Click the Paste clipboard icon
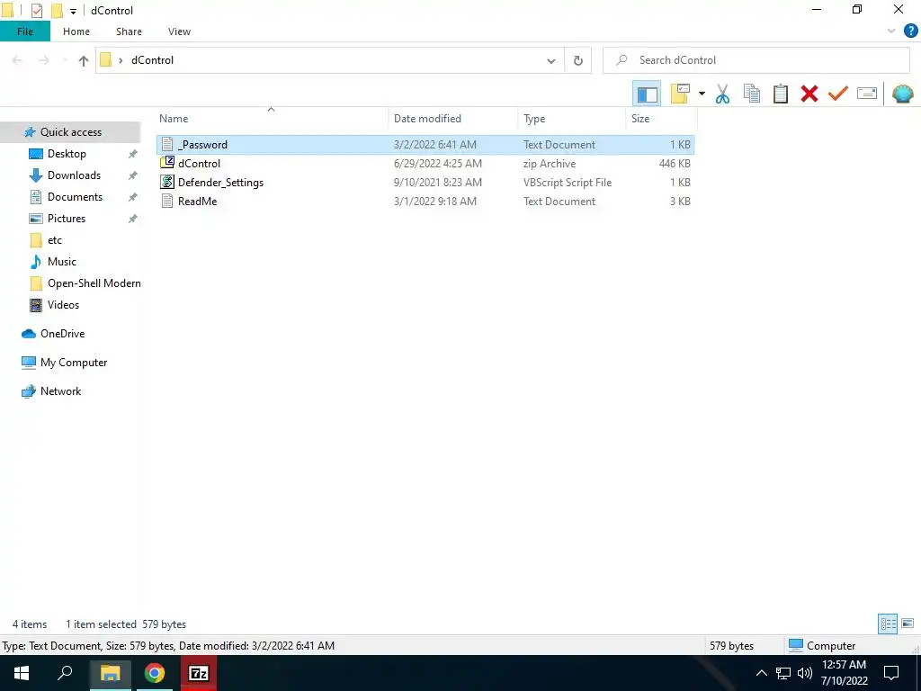The image size is (921, 691). coord(781,94)
